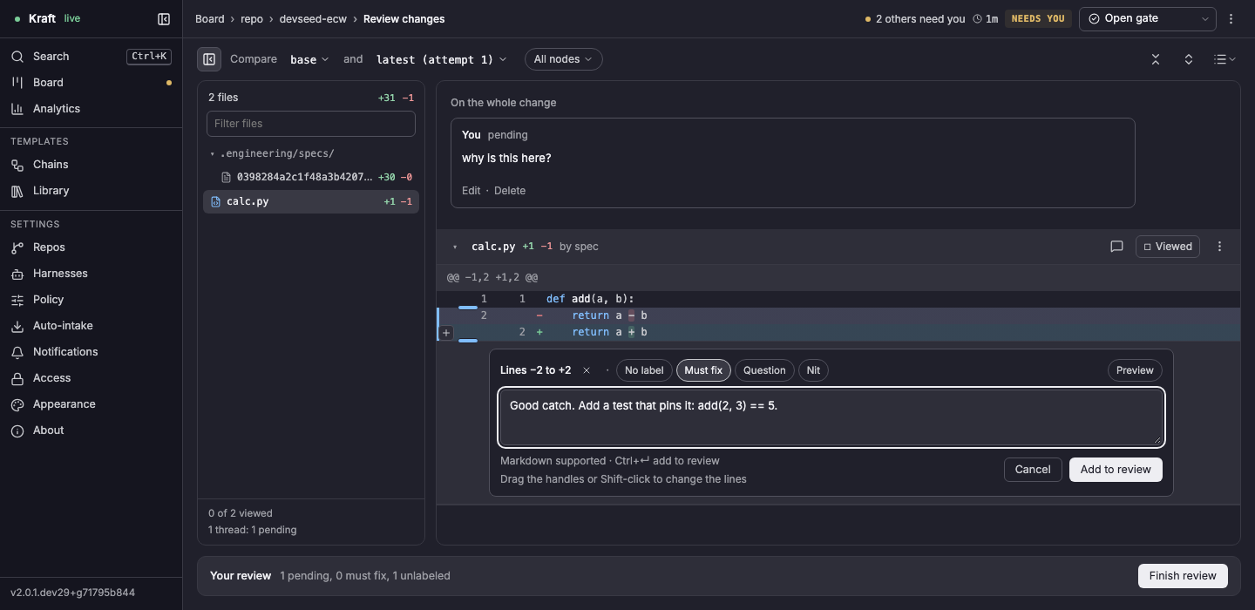Open the Harnesses robot icon
This screenshot has width=1255, height=610.
17,274
